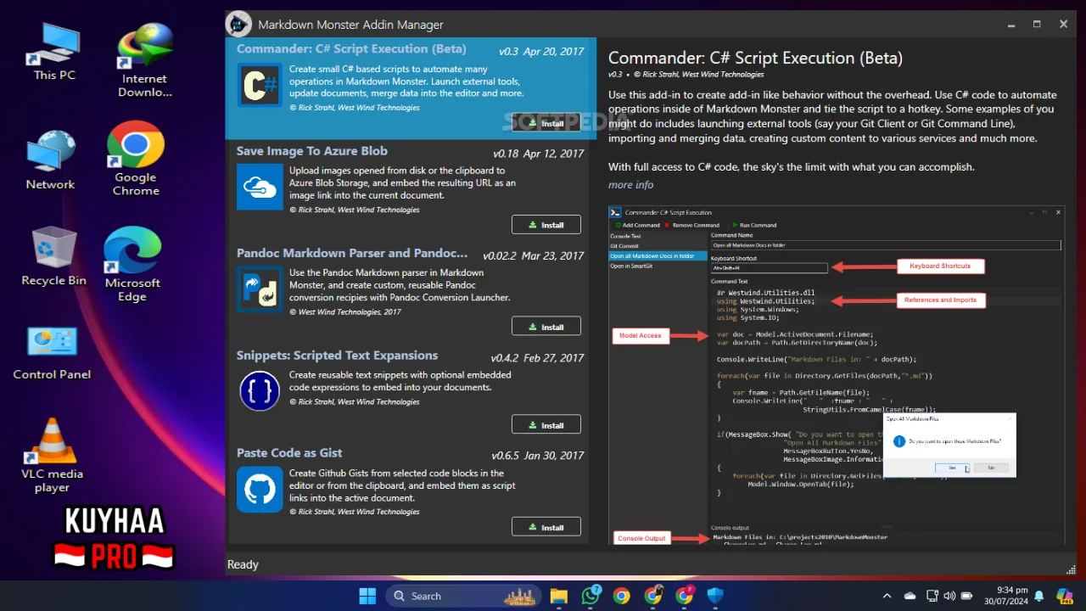
Task: Select 'Commander: C# Script Execution (Beta)' list title
Action: pyautogui.click(x=351, y=49)
